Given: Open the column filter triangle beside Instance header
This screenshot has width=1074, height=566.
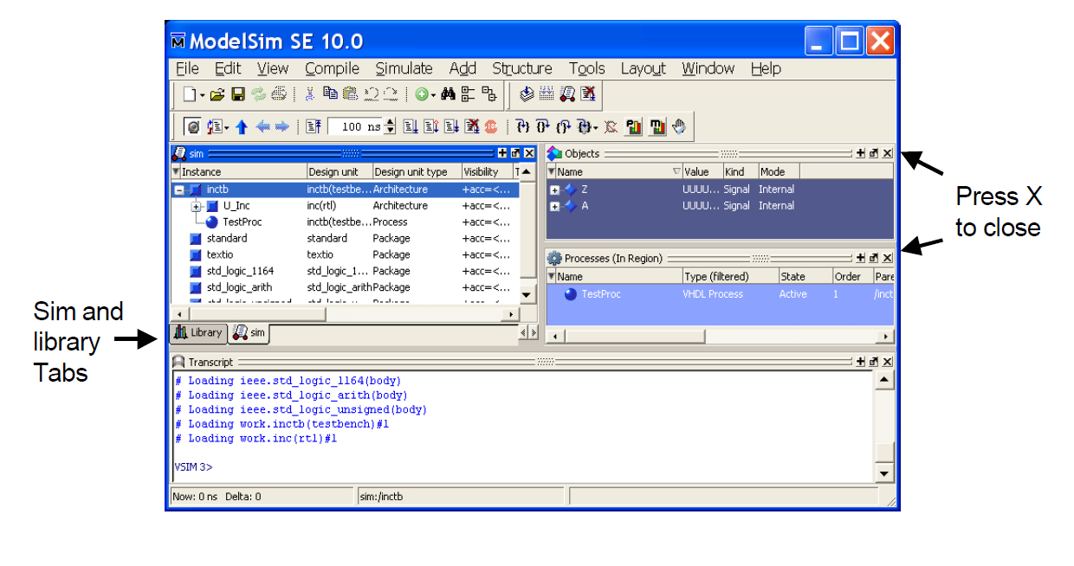Looking at the screenshot, I should point(177,172).
